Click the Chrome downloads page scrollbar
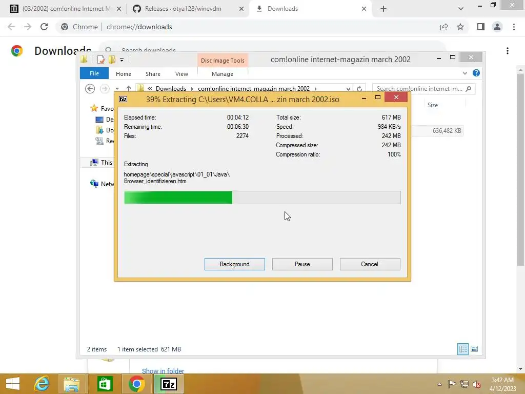This screenshot has height=394, width=525. pyautogui.click(x=520, y=169)
